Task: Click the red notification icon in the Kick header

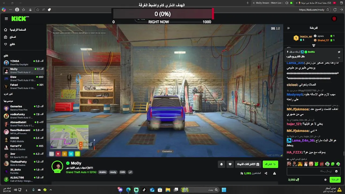Action: coord(334,19)
